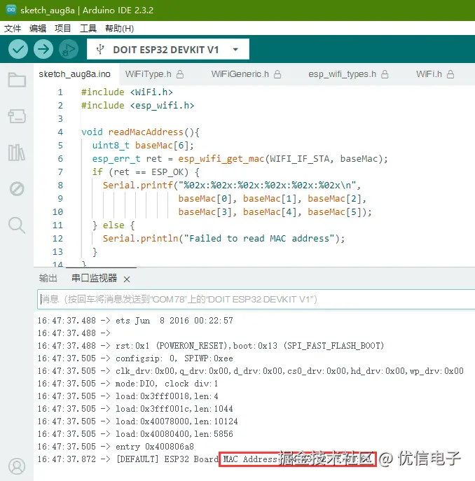Screen dimensions: 475x481
Task: Open the board selector DOIT ESP32 DEVKIT V1
Action: (x=168, y=49)
